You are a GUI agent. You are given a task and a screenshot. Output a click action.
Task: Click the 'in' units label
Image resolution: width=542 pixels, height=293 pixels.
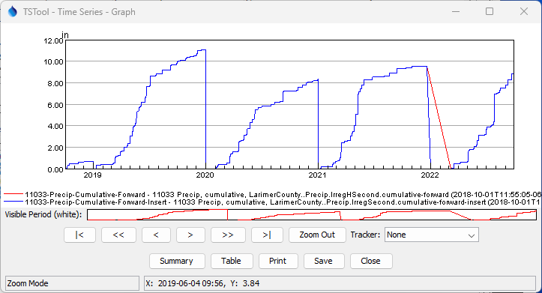(x=65, y=35)
